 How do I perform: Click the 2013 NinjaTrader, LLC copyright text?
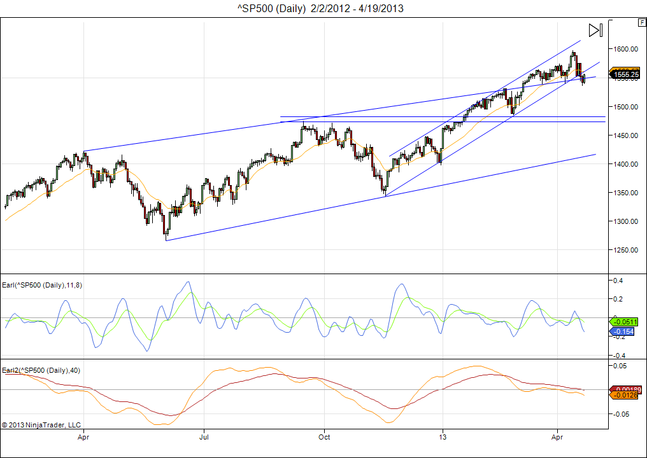(x=42, y=424)
